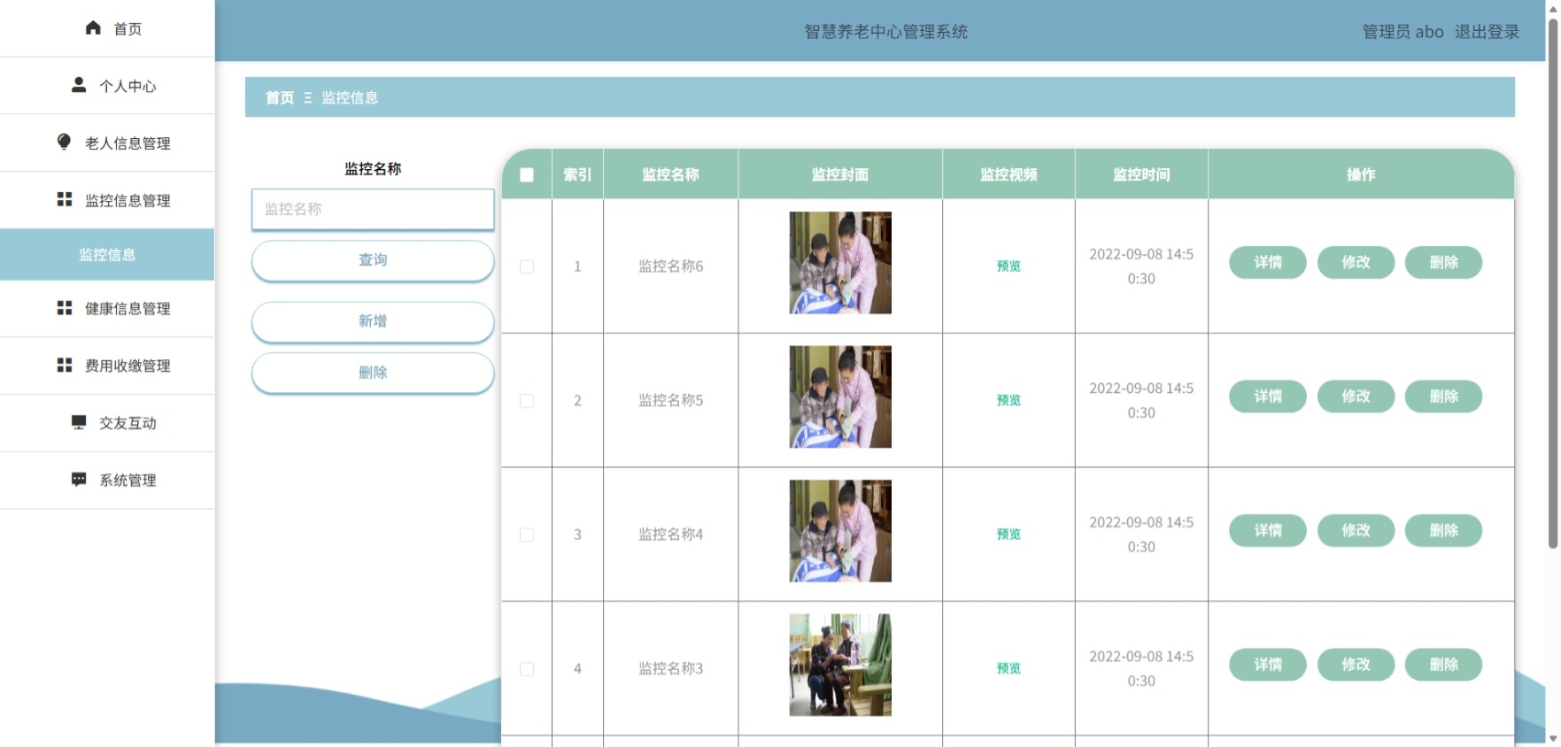Preview video for 监控名称4
The image size is (1561, 747).
point(1008,535)
